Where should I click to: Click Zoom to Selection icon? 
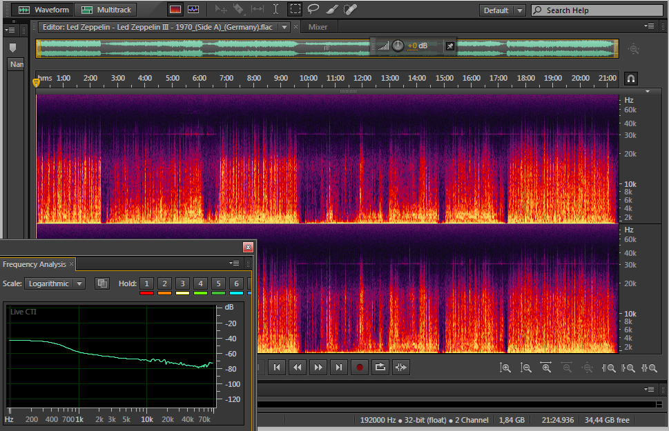pyautogui.click(x=649, y=368)
